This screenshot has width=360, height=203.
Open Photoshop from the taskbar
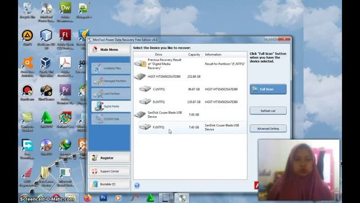[x=103, y=198]
